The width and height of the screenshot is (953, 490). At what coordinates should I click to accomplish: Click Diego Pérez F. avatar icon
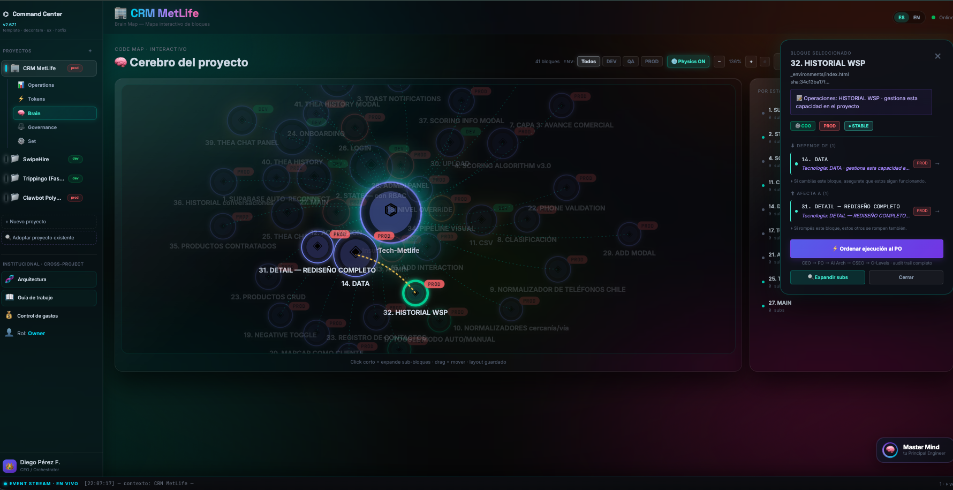[x=10, y=466]
